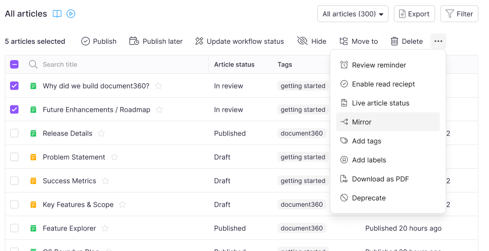The width and height of the screenshot is (489, 251).
Task: Open the Problem Statement article
Action: tap(74, 157)
